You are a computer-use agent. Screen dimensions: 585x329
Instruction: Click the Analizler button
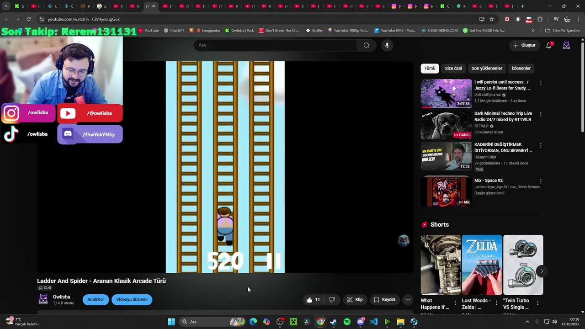coord(96,300)
